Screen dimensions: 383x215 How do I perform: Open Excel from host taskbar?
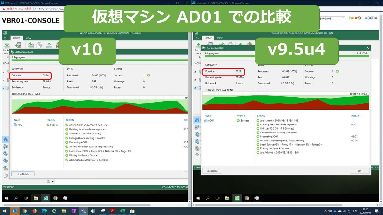click(x=122, y=211)
